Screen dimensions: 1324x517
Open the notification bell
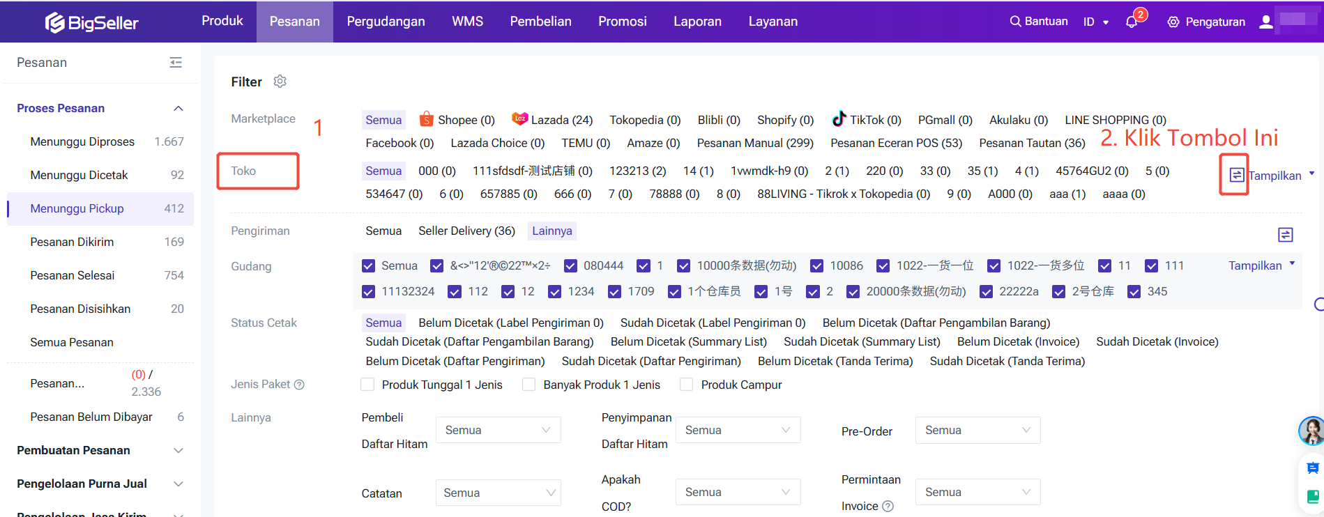click(x=1131, y=22)
